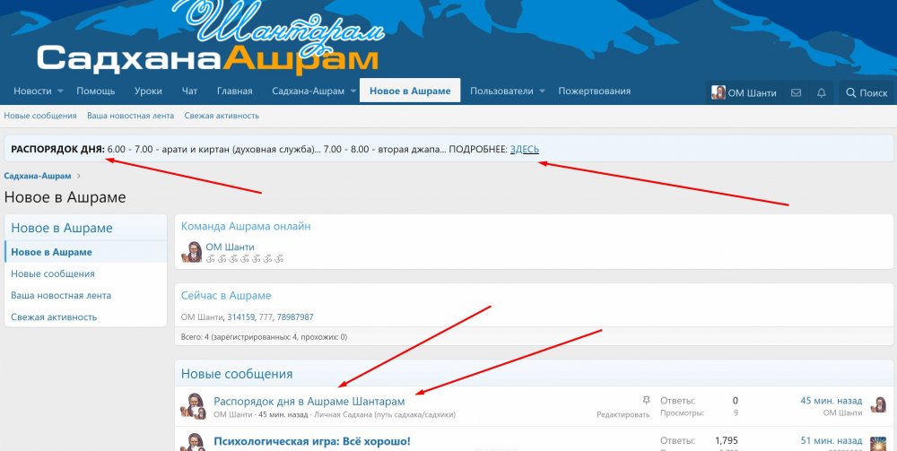Click Редактировать on the first thread
This screenshot has height=451, width=897.
coord(623,415)
